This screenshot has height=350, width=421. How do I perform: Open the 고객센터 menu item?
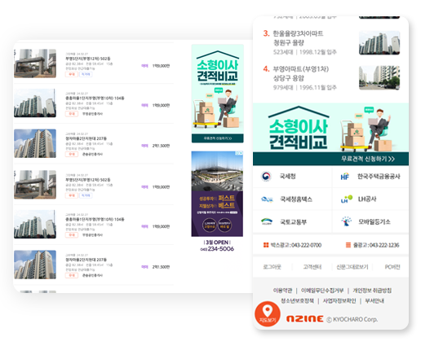click(312, 267)
